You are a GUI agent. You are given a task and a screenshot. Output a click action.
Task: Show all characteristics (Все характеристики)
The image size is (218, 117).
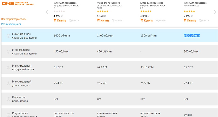14,19
